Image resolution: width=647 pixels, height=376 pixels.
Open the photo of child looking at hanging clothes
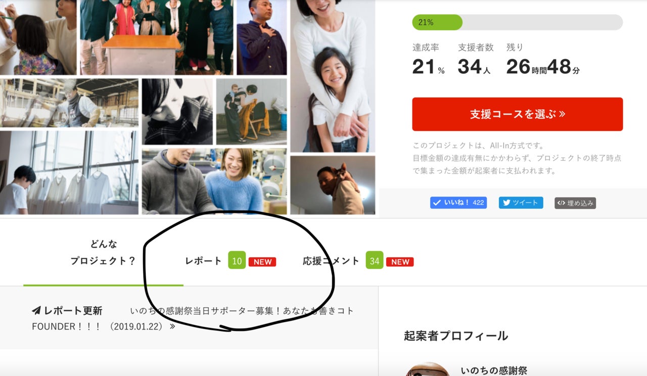(x=69, y=172)
